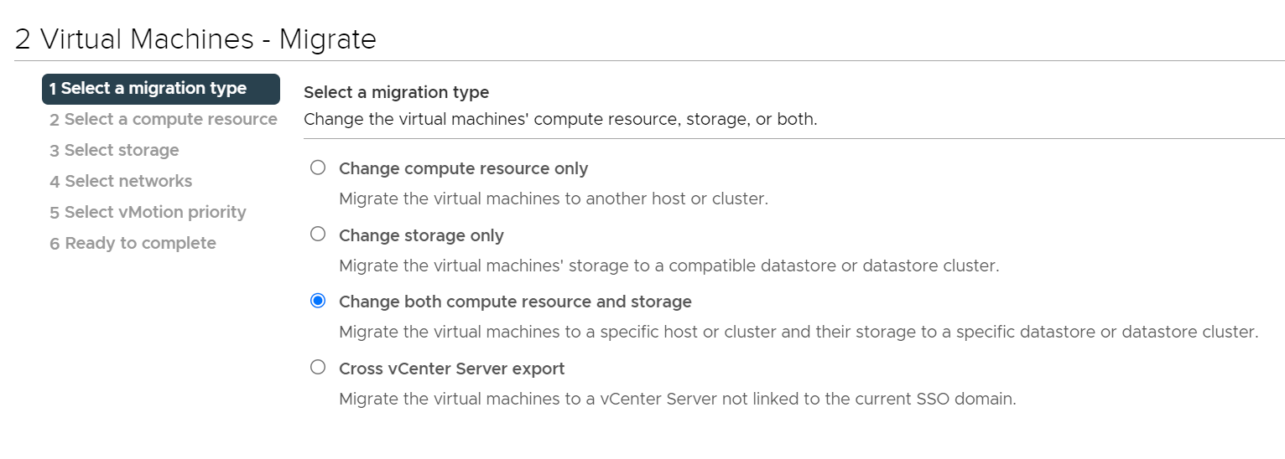Open step 6 Ready to complete
The image size is (1285, 459).
pos(133,244)
